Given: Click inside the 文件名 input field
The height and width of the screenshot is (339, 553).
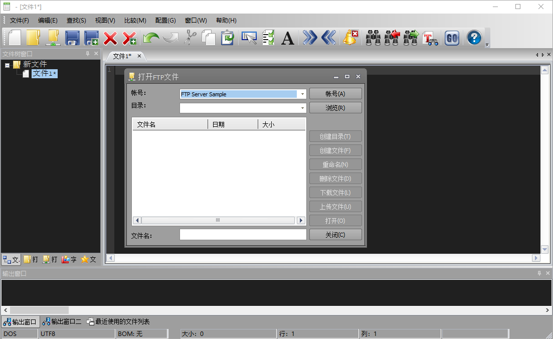Looking at the screenshot, I should click(243, 234).
